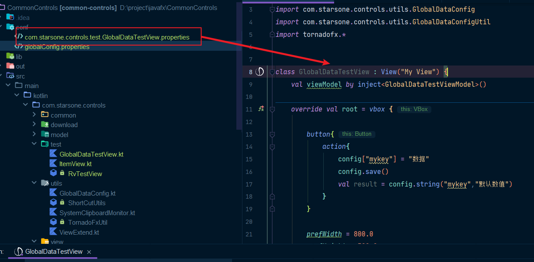
Task: Collapse the test package node
Action: point(34,144)
